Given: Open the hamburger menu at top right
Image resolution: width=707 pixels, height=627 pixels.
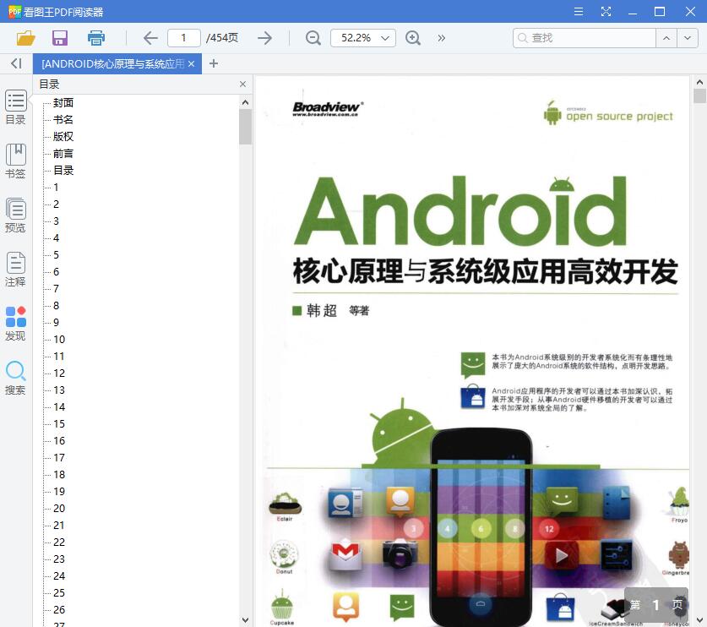Looking at the screenshot, I should click(579, 12).
